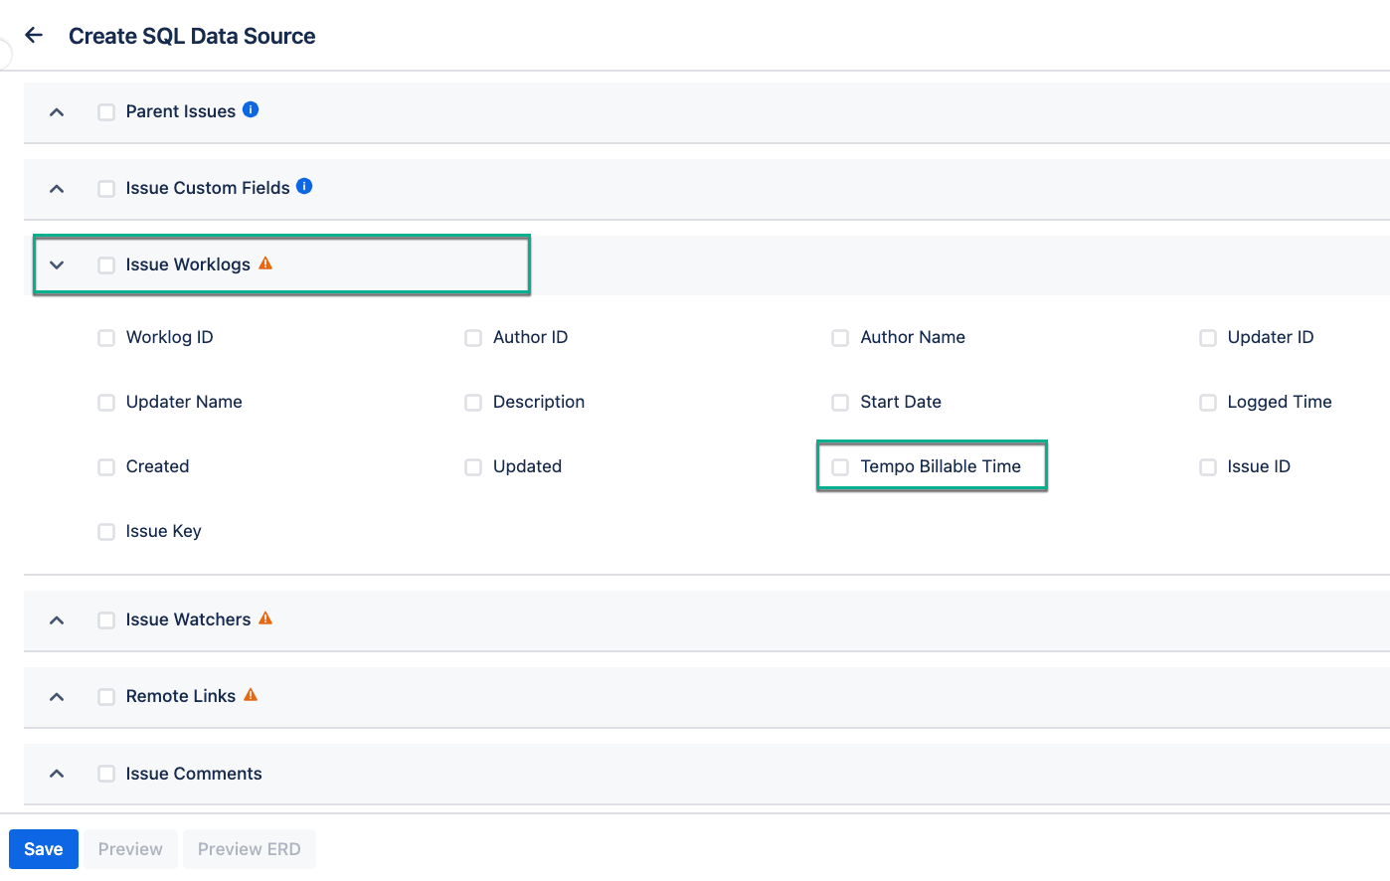Click the Preview ERD button
The width and height of the screenshot is (1390, 881).
coord(249,849)
